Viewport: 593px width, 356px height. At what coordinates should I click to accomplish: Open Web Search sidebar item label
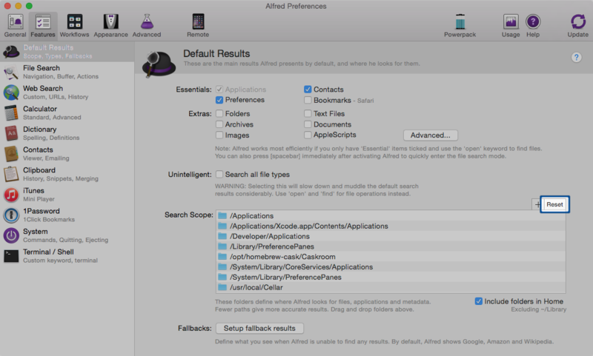click(x=43, y=88)
